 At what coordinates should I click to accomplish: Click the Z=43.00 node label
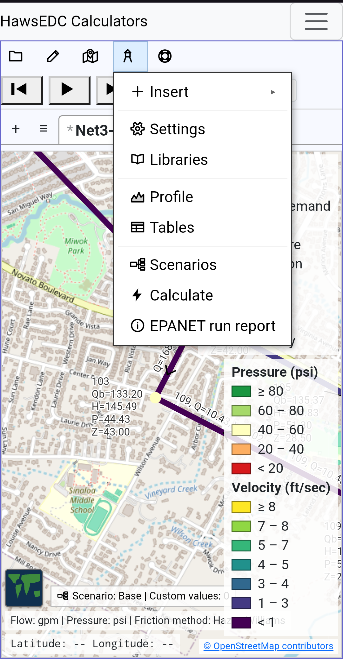pos(111,432)
